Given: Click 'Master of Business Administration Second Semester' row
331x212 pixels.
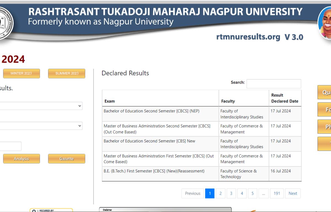Looking at the screenshot, I should [202, 129].
